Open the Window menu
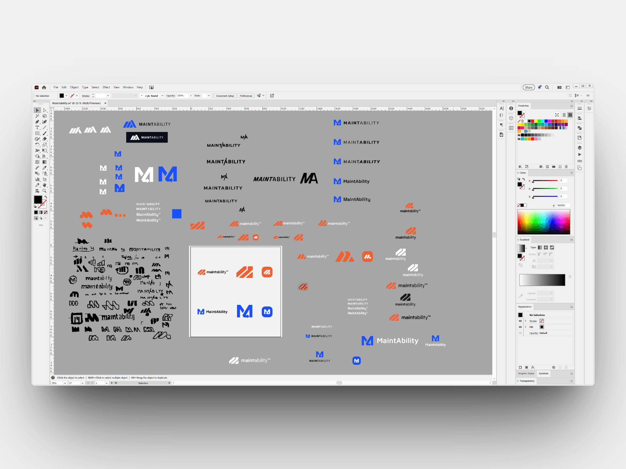 (128, 87)
